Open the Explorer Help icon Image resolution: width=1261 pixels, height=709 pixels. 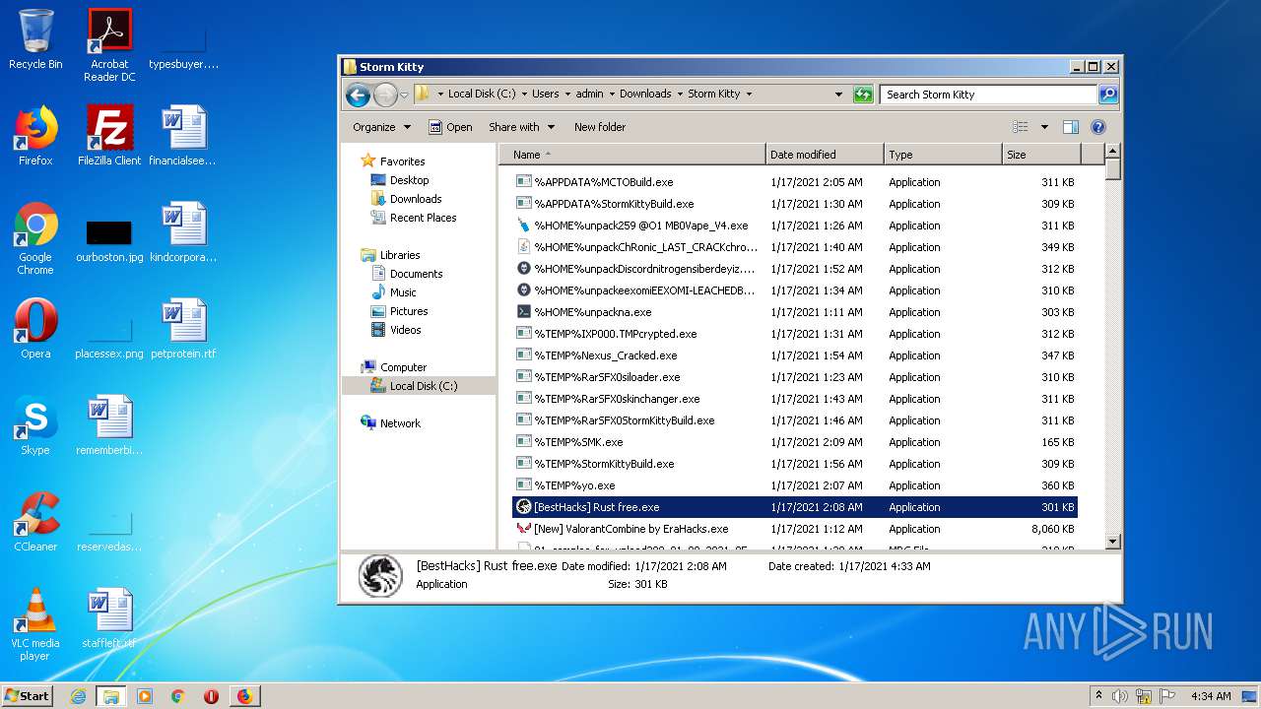(x=1098, y=127)
